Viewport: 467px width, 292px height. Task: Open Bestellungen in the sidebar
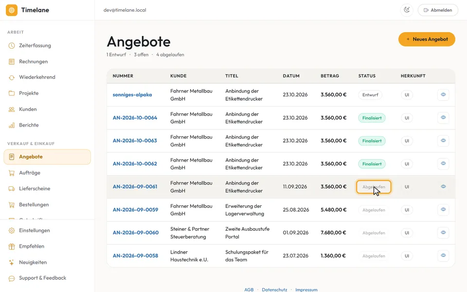coord(47,205)
